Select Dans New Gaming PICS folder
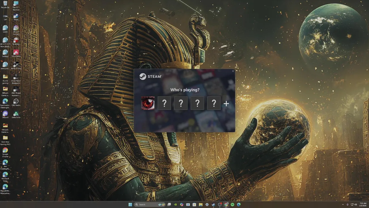369x208 pixels. point(5,140)
